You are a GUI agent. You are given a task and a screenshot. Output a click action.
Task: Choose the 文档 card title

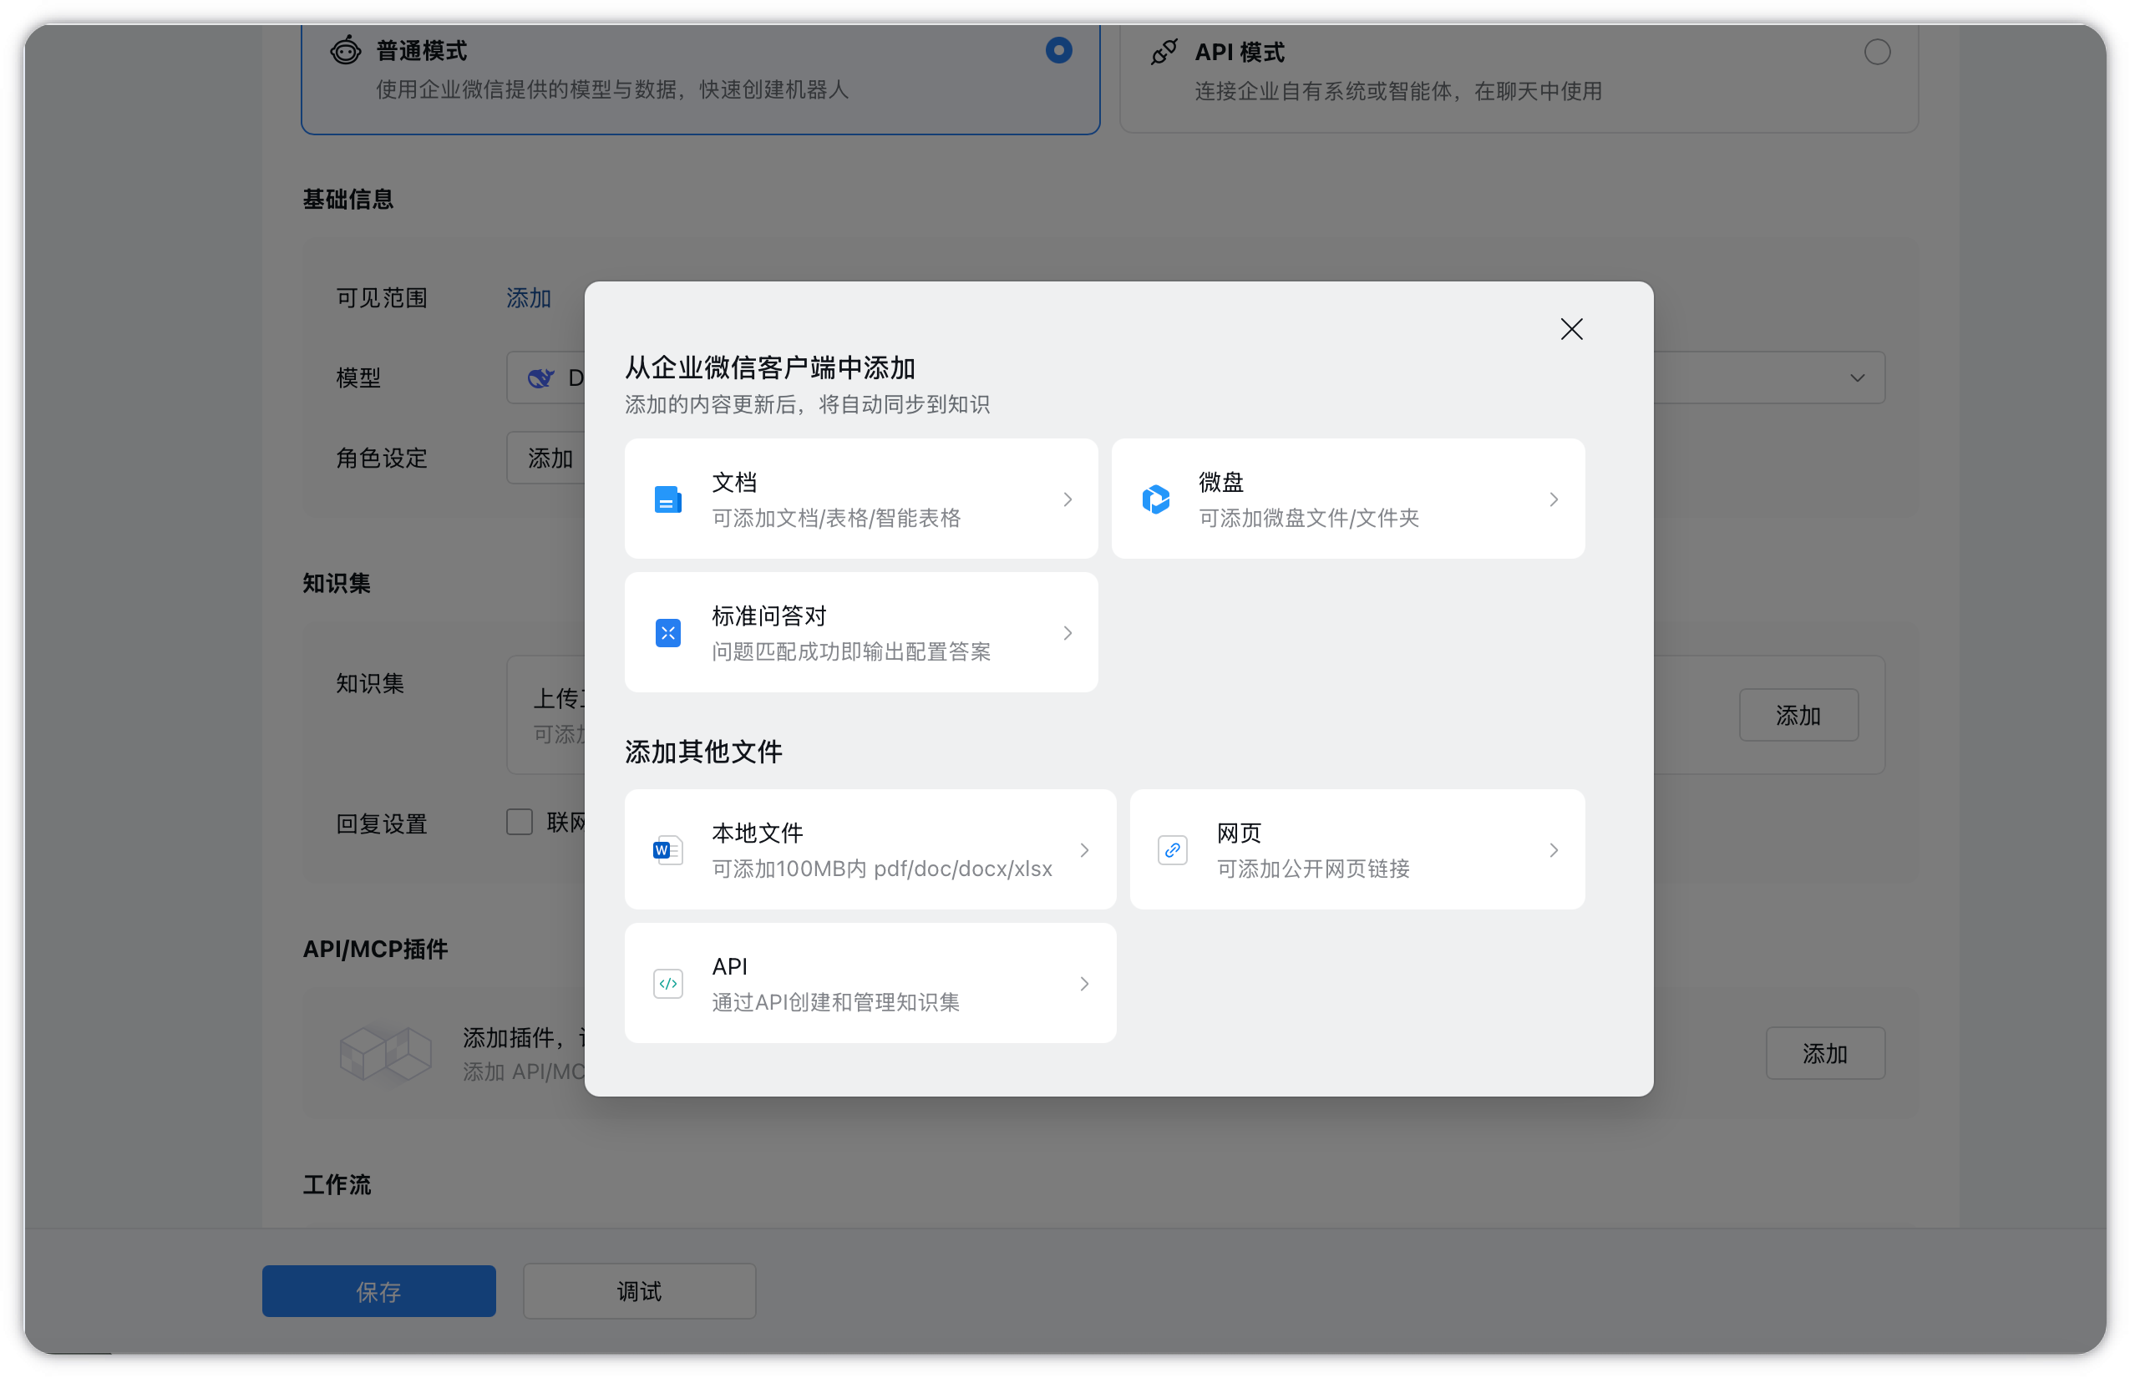coord(734,483)
